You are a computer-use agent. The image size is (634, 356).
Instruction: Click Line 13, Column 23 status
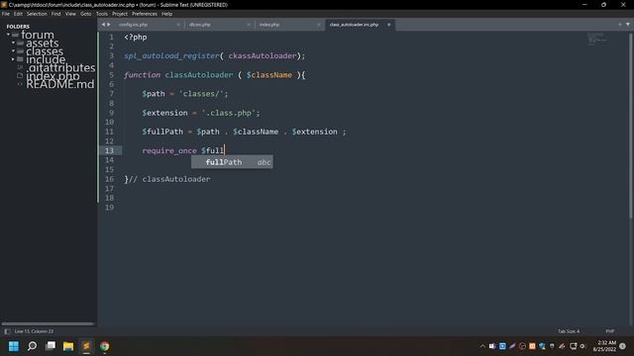coord(34,331)
